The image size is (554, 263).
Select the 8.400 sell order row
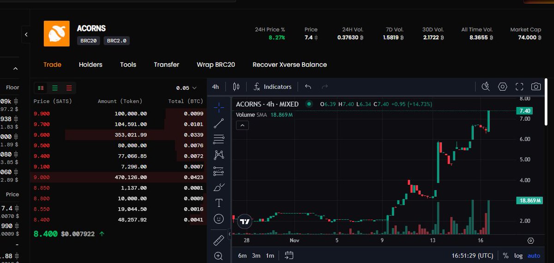click(119, 220)
